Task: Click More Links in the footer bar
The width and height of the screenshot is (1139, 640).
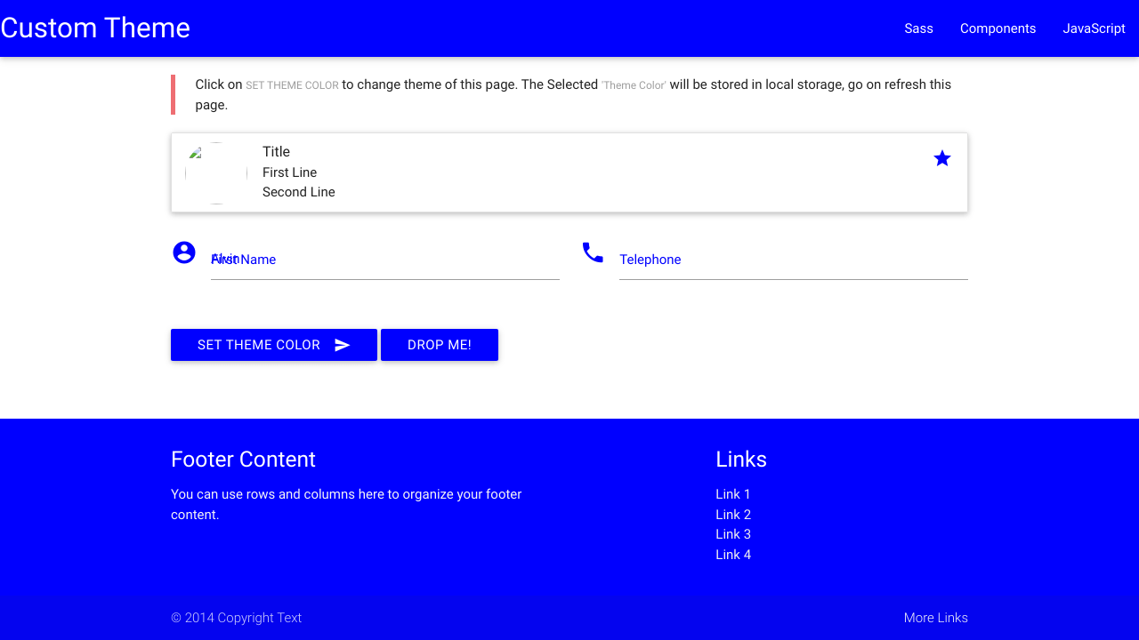Action: pos(935,617)
